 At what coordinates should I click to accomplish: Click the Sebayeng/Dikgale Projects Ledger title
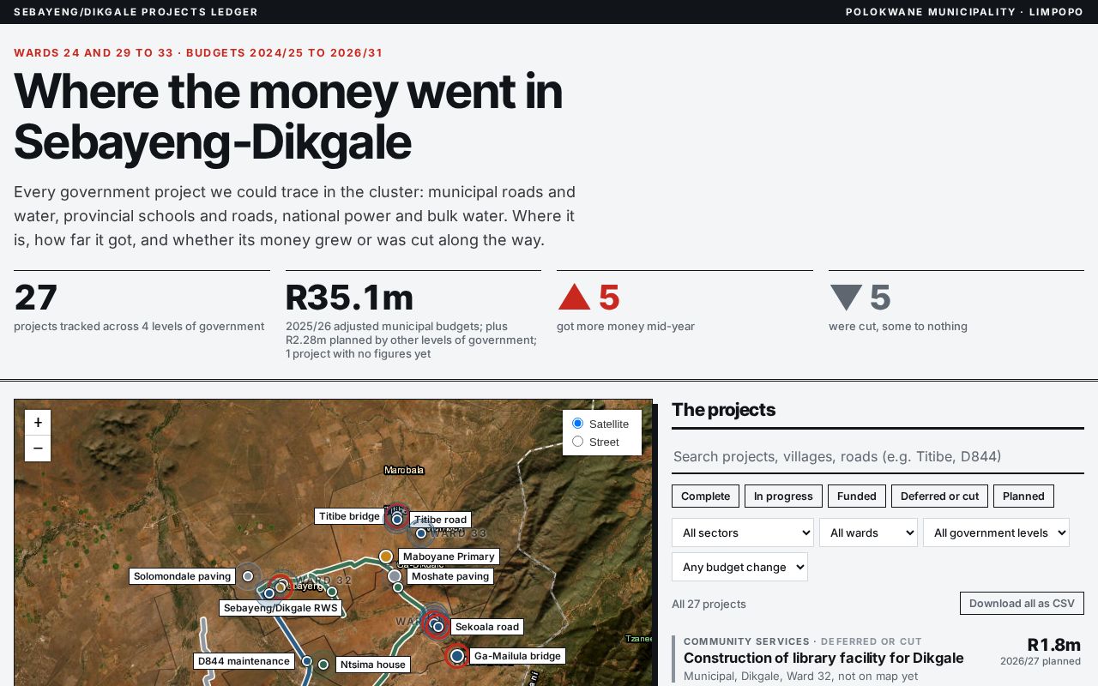coord(136,12)
